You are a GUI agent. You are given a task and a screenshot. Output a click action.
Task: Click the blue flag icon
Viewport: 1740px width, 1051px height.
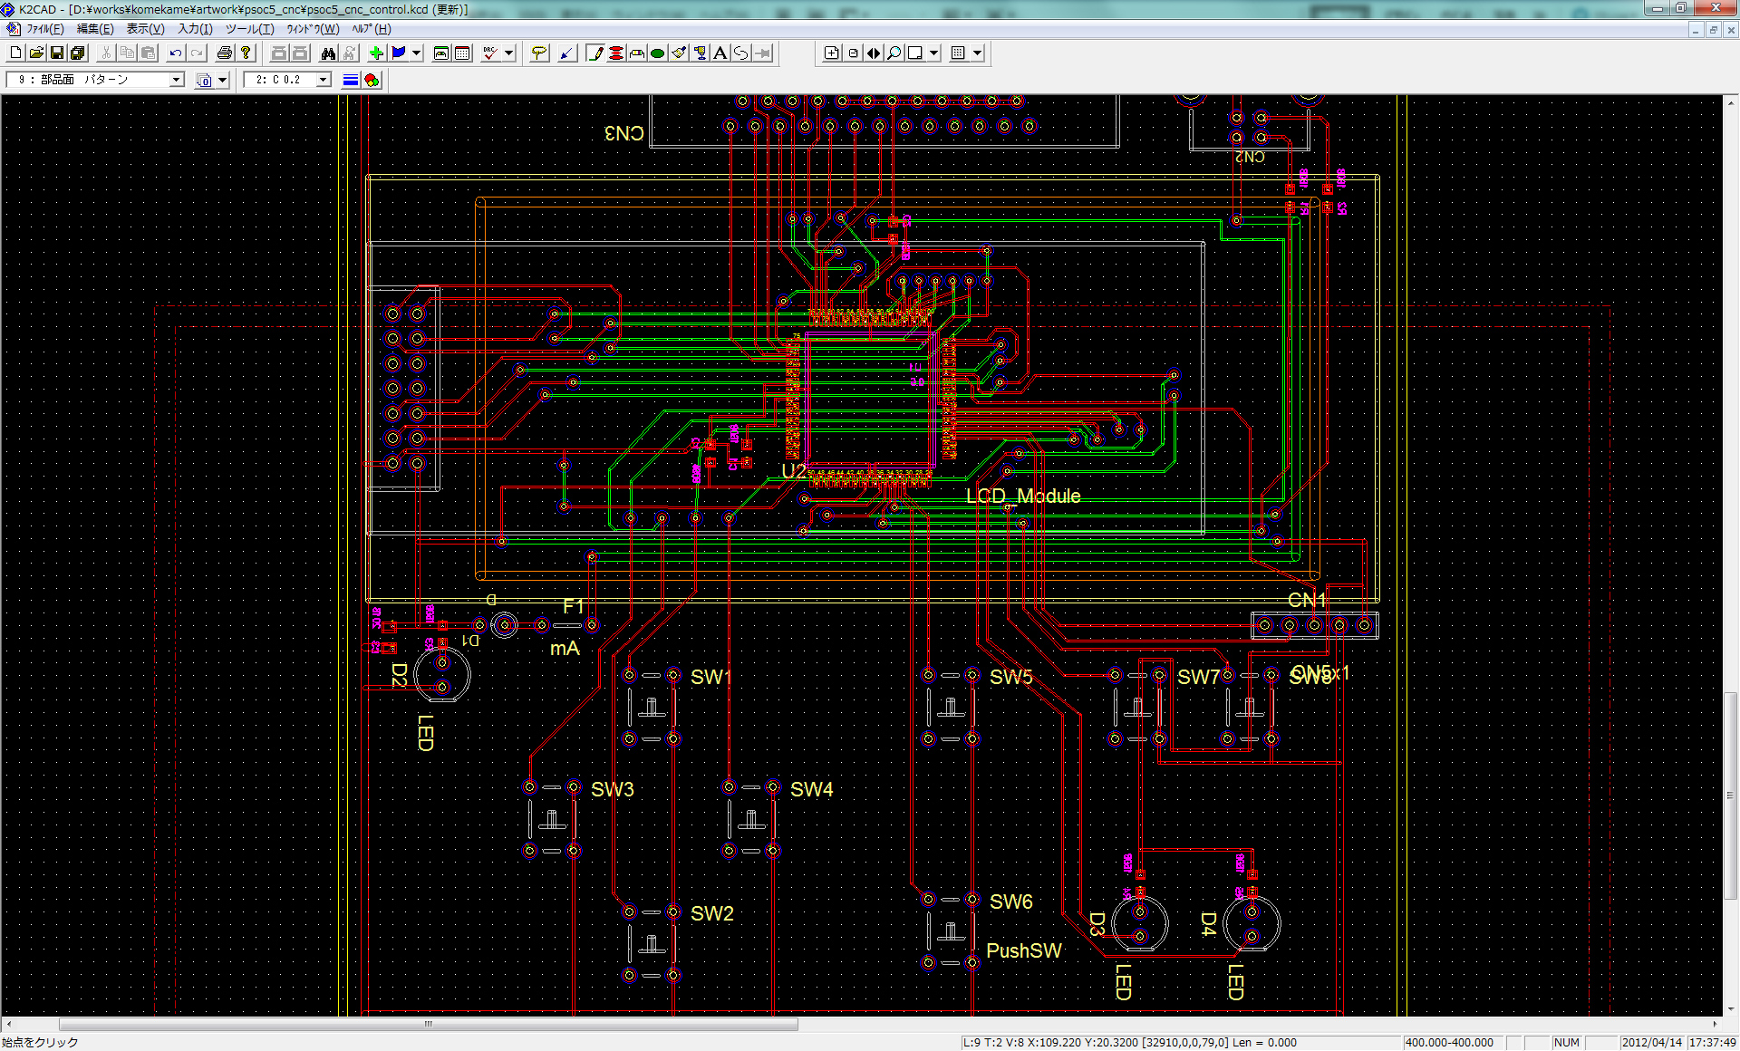tap(398, 53)
